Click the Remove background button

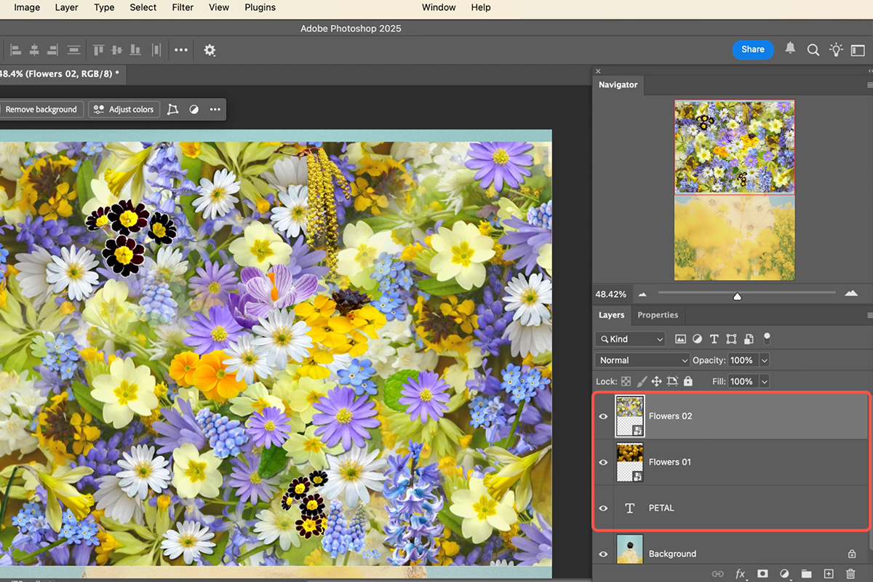point(41,109)
